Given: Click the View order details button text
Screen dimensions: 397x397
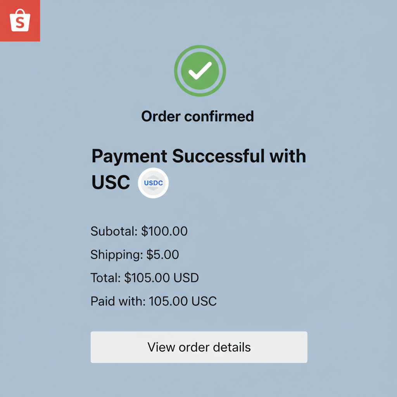Looking at the screenshot, I should click(198, 347).
